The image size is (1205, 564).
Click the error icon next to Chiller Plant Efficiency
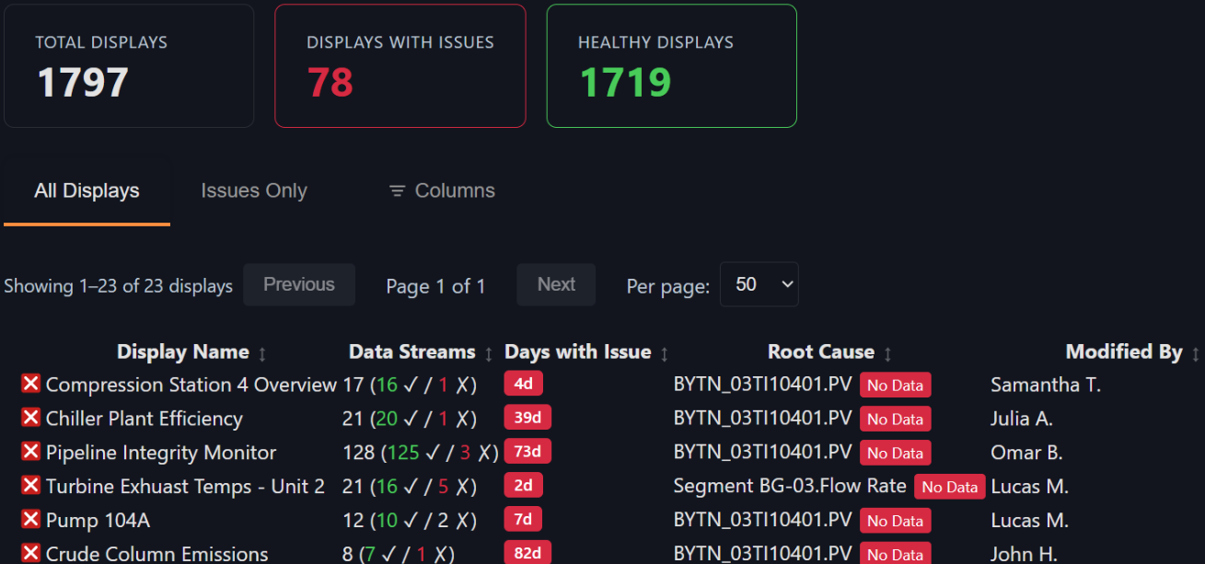point(30,418)
